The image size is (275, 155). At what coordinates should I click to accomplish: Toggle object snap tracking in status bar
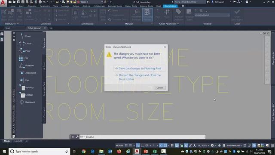[161, 146]
